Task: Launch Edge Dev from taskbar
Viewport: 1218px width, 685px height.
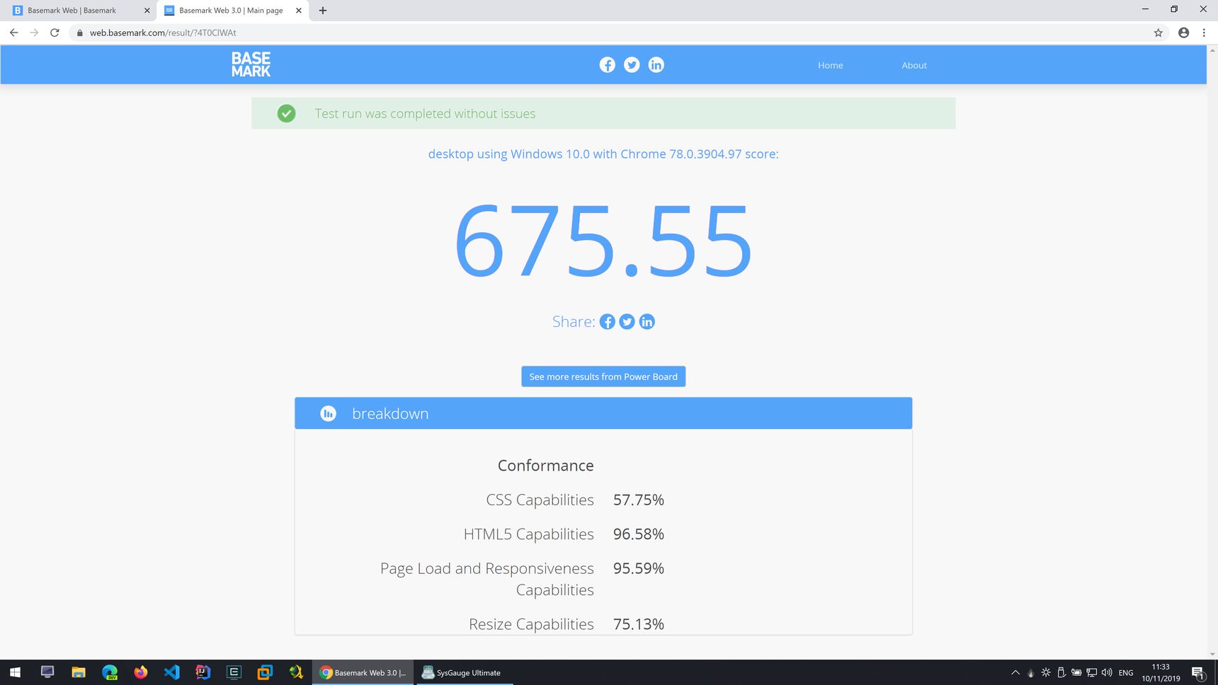Action: click(110, 672)
